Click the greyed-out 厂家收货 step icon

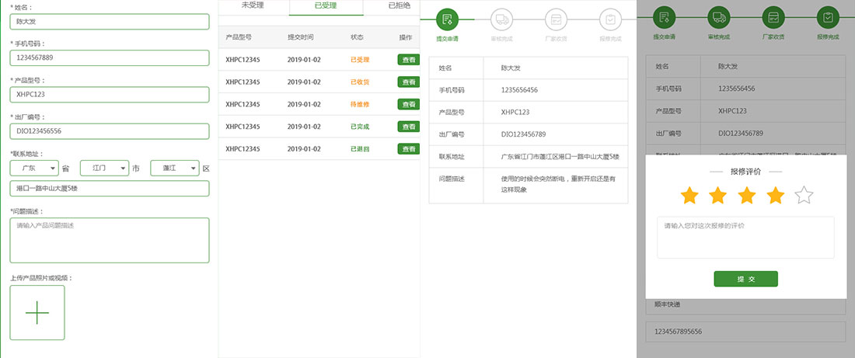click(x=556, y=19)
